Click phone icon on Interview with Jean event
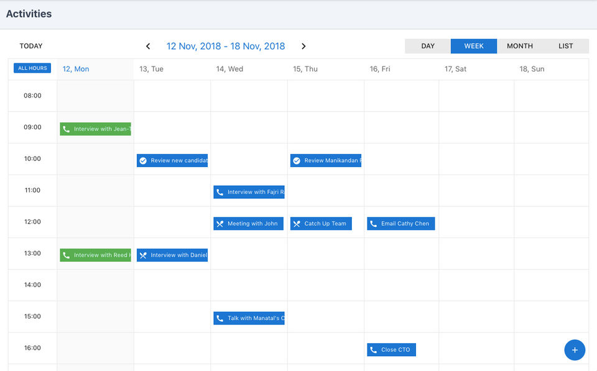 67,129
